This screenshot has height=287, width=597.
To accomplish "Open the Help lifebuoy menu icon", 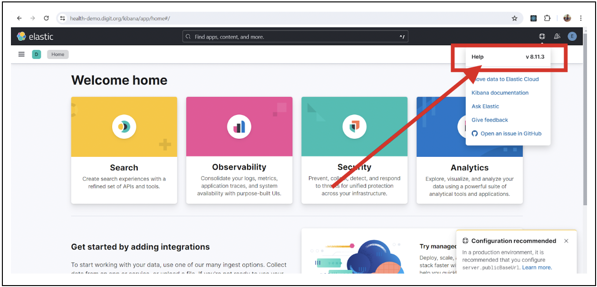I will 542,37.
